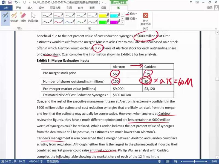
Task: Click the word count 49904 个字 indicator
Action: click(x=36, y=162)
